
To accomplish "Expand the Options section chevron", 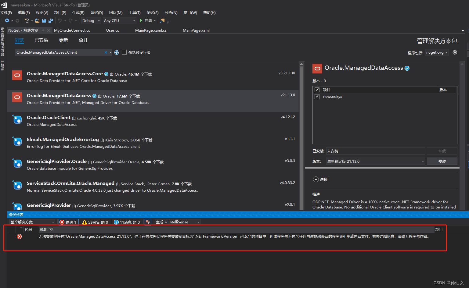I will pos(316,180).
